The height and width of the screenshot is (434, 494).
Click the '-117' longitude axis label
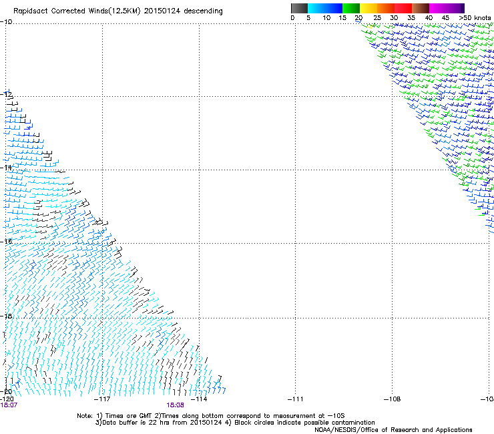[102, 399]
